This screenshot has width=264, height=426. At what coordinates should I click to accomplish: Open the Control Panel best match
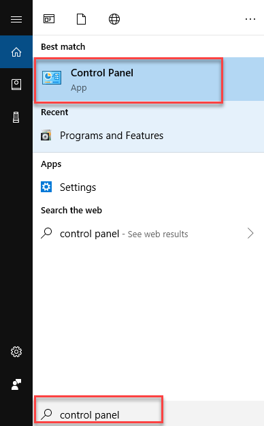click(148, 79)
